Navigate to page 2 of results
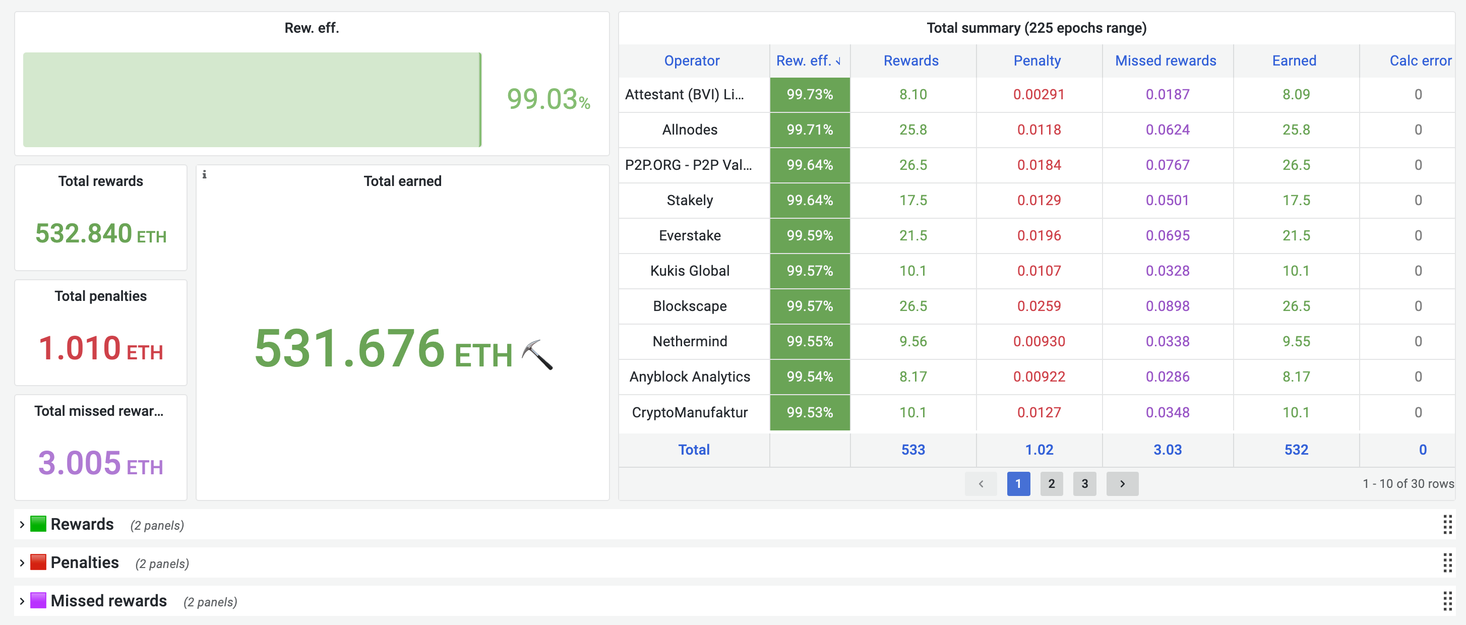Image resolution: width=1466 pixels, height=625 pixels. click(1051, 484)
